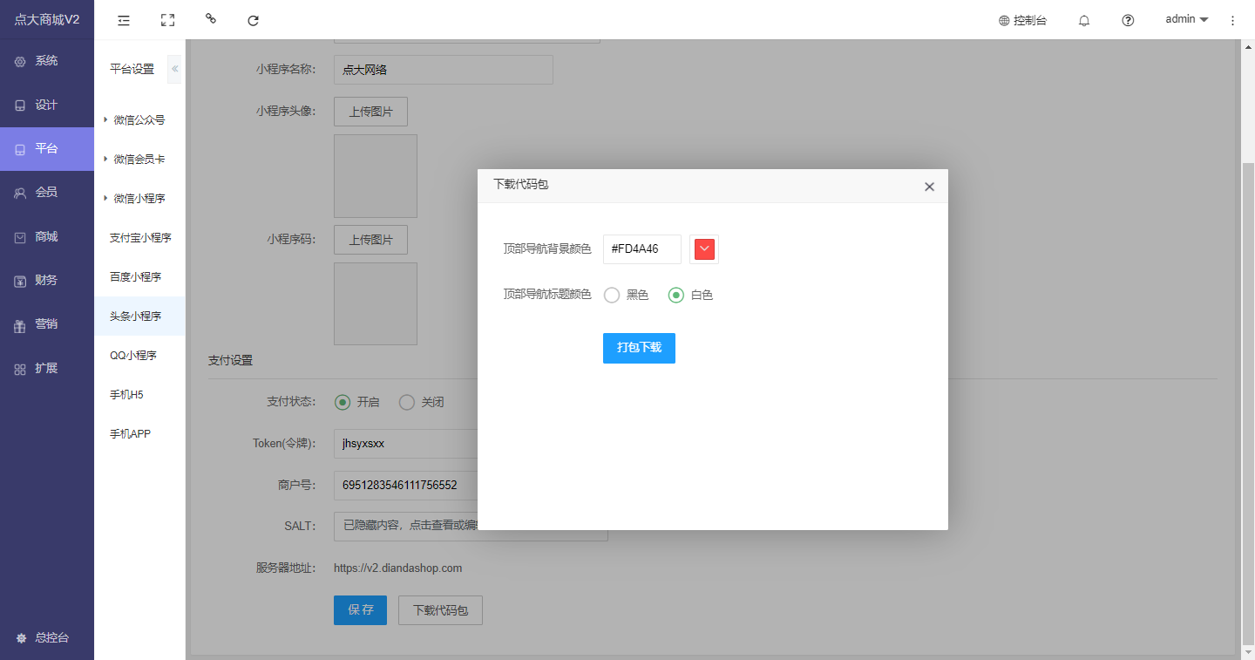
Task: Click the vertical three-dot more icon
Action: (1232, 20)
